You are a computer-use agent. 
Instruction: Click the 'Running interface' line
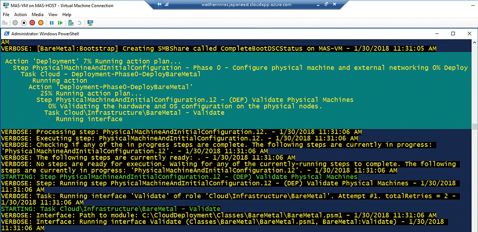pos(89,119)
